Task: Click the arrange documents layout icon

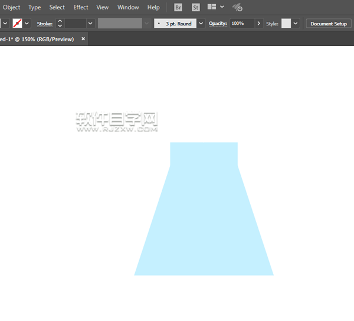Action: click(212, 8)
